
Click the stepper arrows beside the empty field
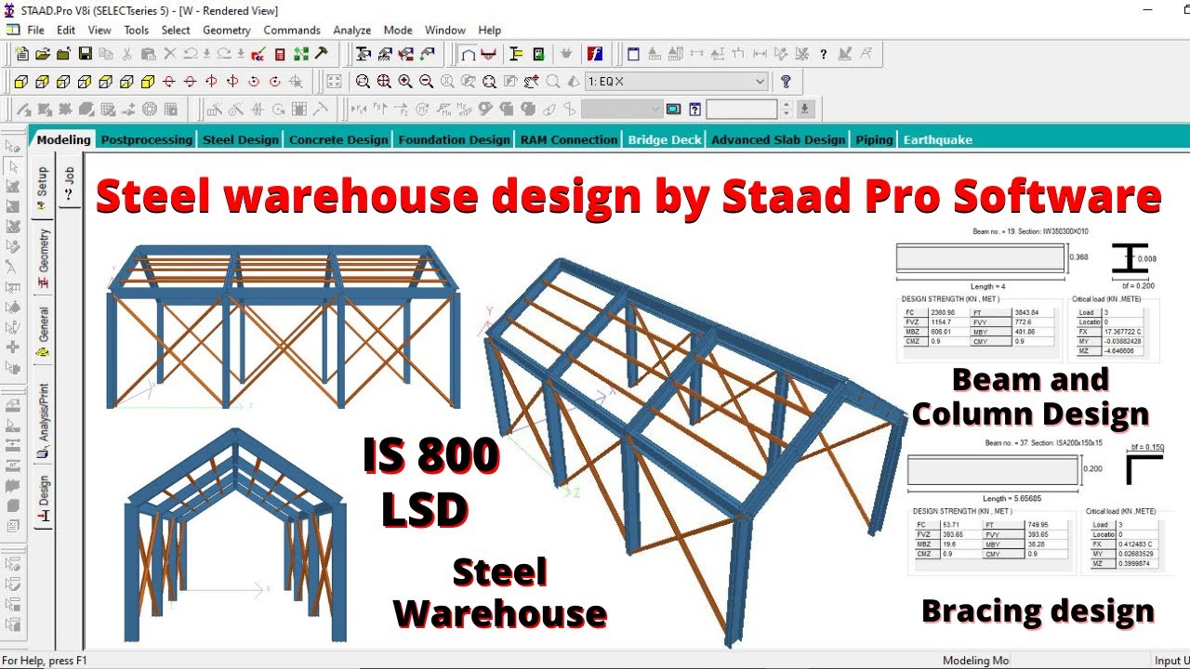(787, 110)
